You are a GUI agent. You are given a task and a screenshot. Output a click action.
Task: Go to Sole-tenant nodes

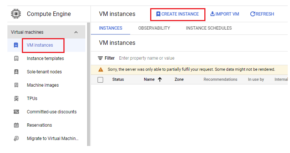pyautogui.click(x=46, y=72)
